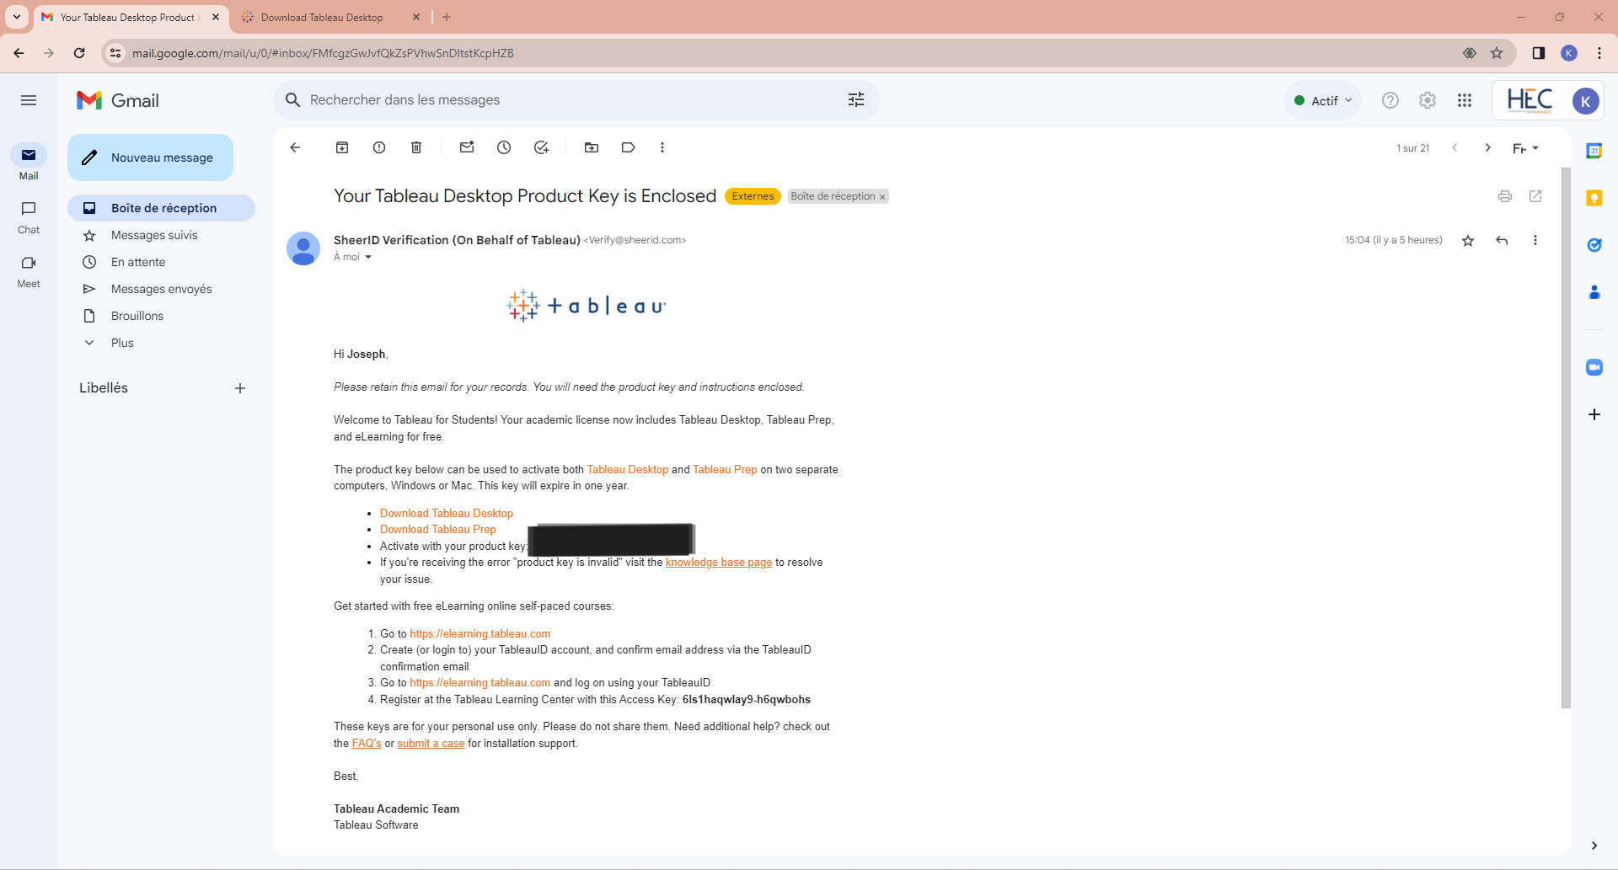Open Messages envoyés folder

[161, 289]
